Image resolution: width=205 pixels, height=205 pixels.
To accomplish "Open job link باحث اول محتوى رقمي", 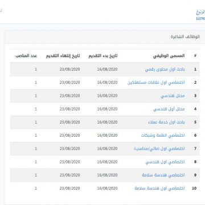I will click(x=165, y=69).
